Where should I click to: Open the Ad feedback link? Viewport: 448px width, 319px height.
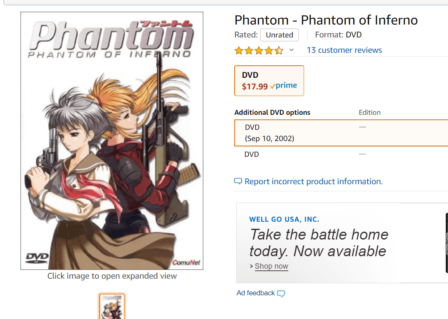tap(256, 293)
